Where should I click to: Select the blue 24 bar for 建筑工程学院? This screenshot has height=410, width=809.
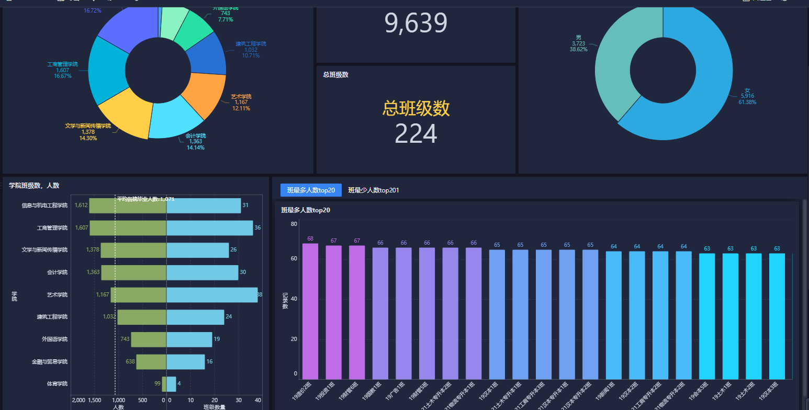195,317
